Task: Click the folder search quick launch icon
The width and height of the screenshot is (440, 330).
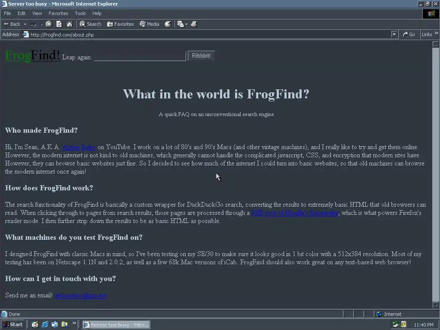Action: (x=64, y=324)
